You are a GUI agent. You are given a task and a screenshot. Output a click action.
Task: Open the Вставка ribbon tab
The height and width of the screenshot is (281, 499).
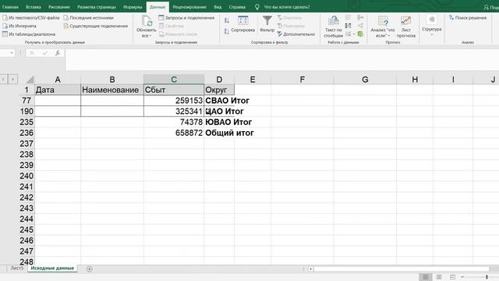pos(34,7)
